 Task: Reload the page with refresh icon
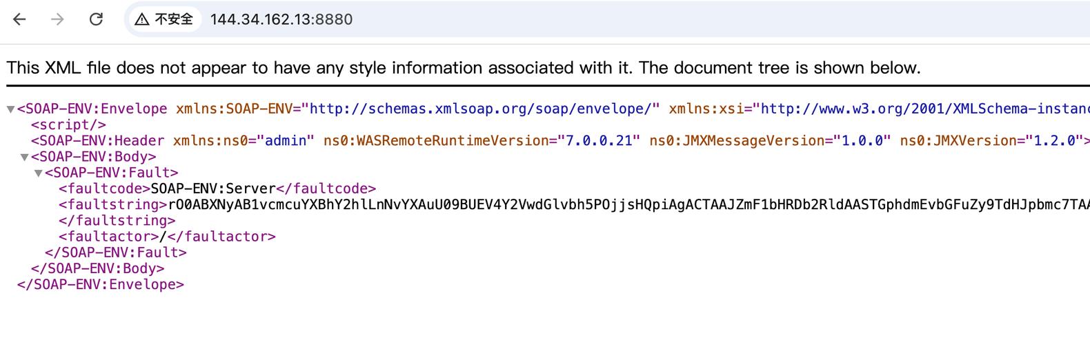[96, 19]
